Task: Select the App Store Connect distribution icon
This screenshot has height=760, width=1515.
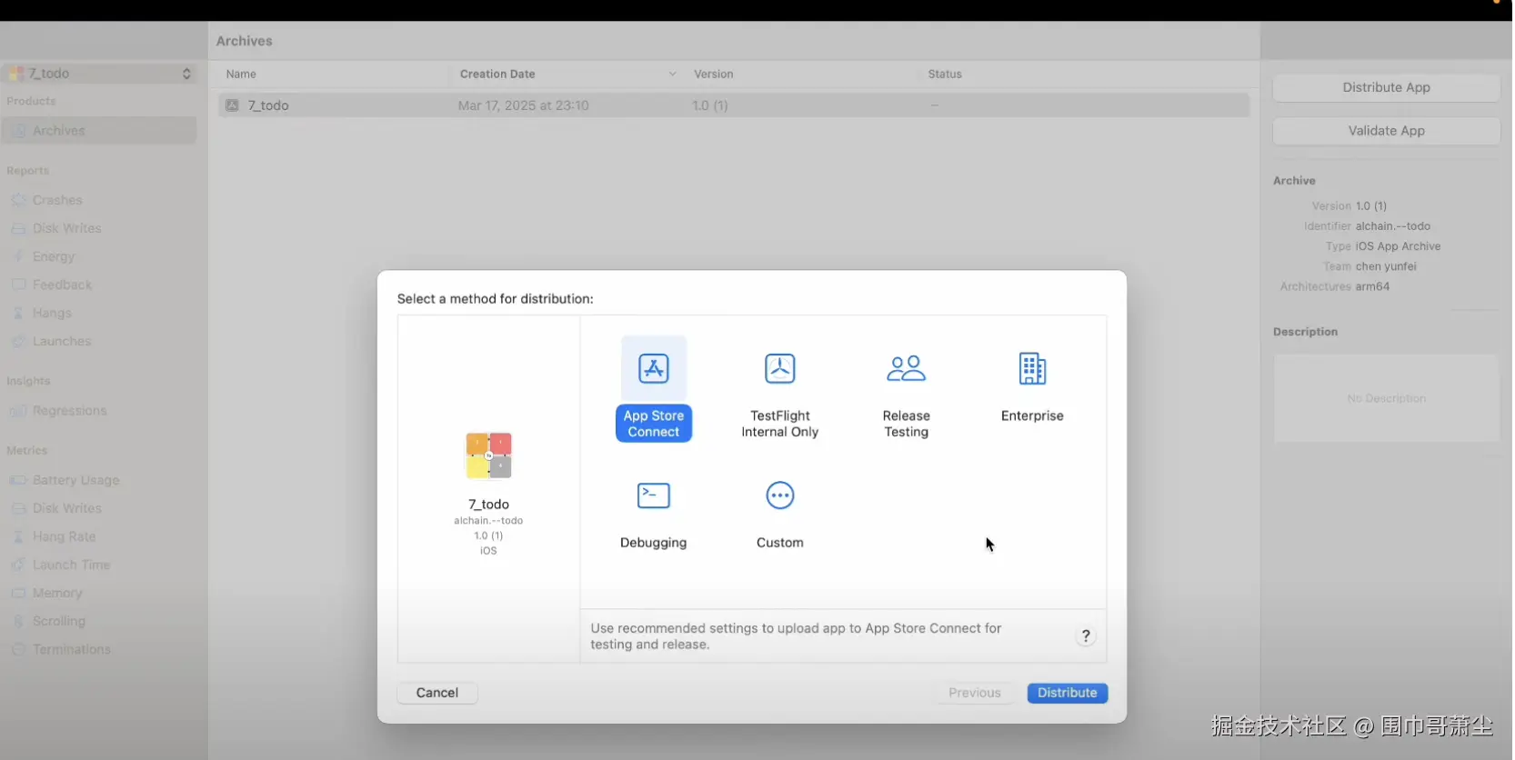Action: [653, 369]
